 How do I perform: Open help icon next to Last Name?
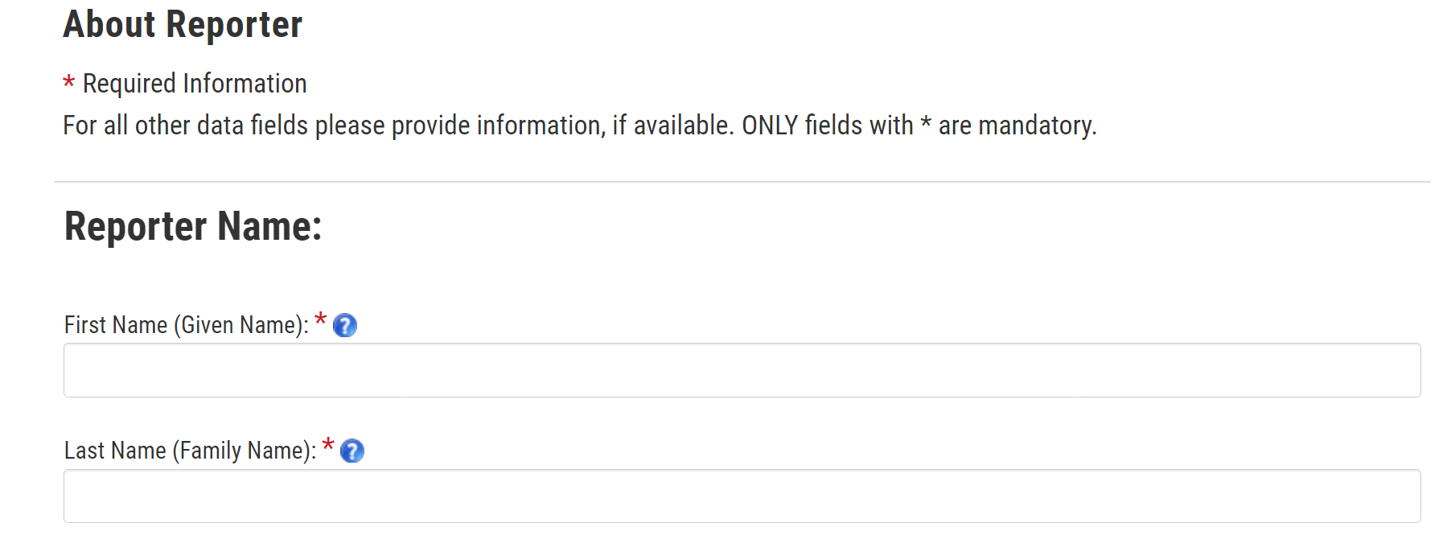pos(352,451)
